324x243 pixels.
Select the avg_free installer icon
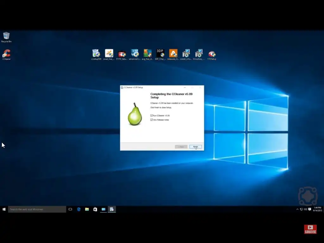coord(147,54)
